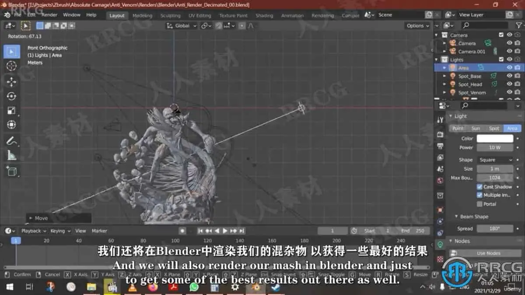Viewport: 525px width, 295px height.
Task: Open the Render properties tab
Action: (440, 134)
